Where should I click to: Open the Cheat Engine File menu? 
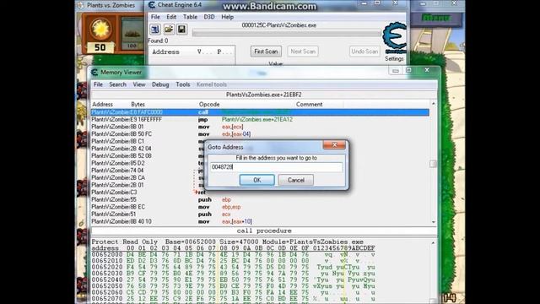click(x=155, y=17)
